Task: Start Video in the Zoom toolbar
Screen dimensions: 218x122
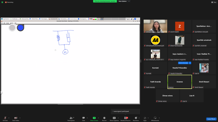Action: pos(16,119)
